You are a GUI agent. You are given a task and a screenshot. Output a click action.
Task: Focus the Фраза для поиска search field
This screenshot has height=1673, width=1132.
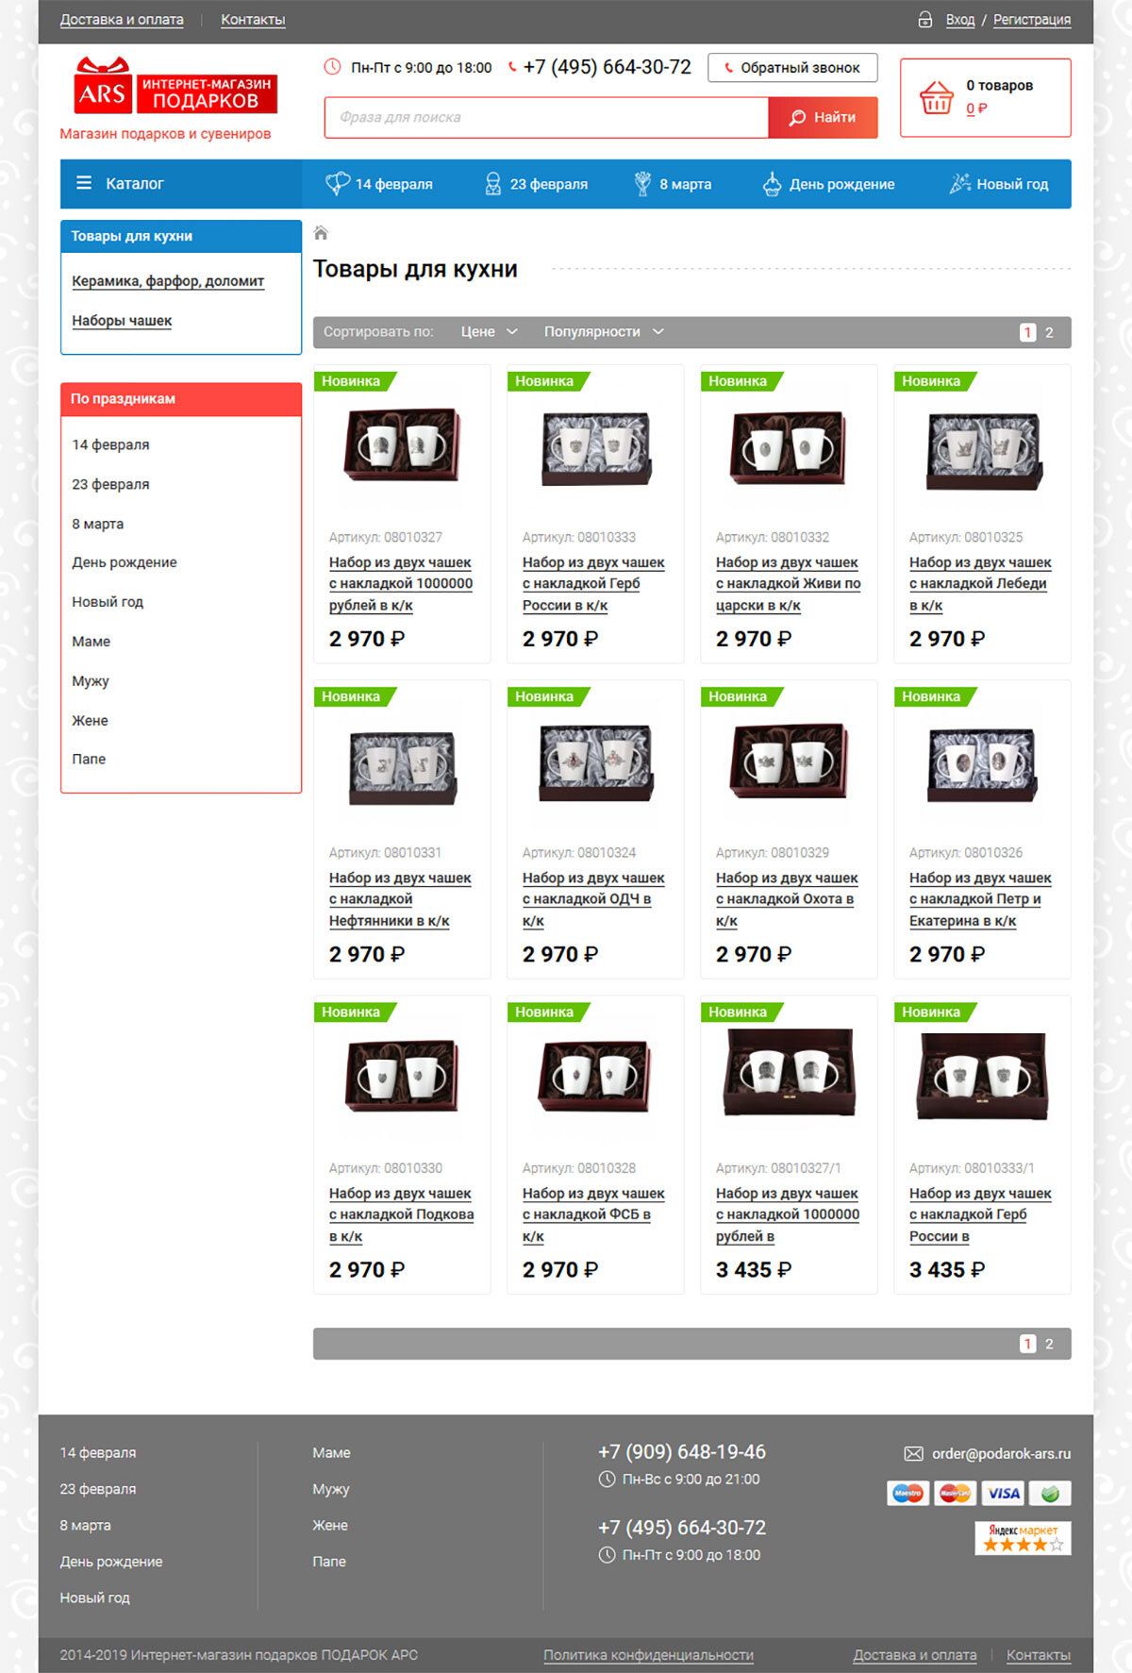546,118
